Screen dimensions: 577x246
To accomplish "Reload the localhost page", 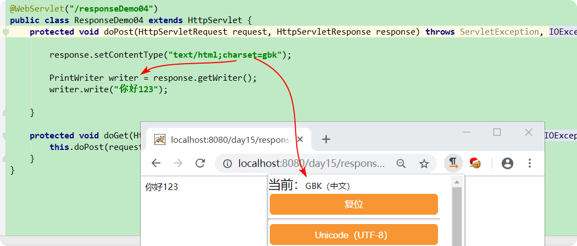I will pyautogui.click(x=200, y=163).
